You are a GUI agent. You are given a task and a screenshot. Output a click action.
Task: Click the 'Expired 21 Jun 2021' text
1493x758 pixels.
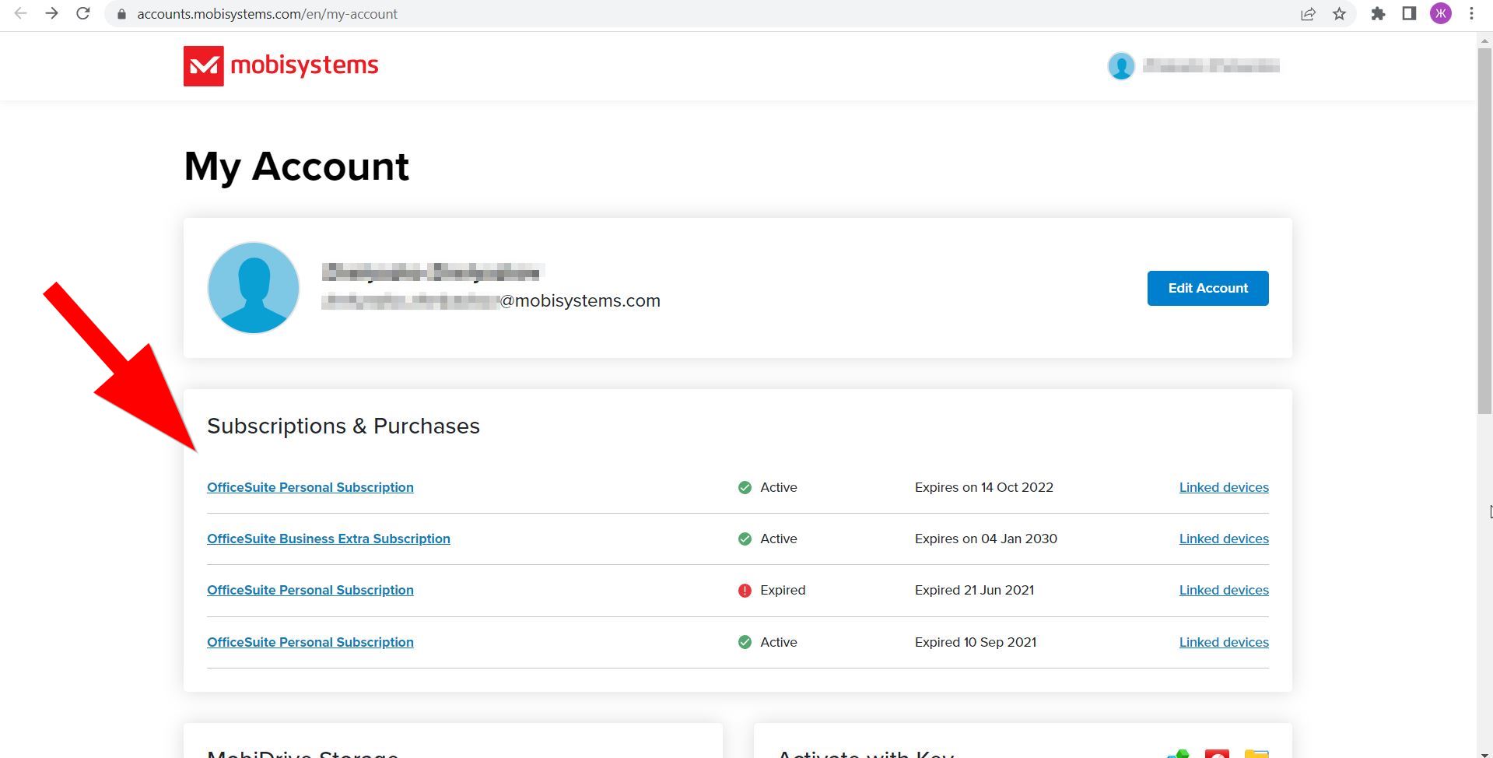(974, 590)
